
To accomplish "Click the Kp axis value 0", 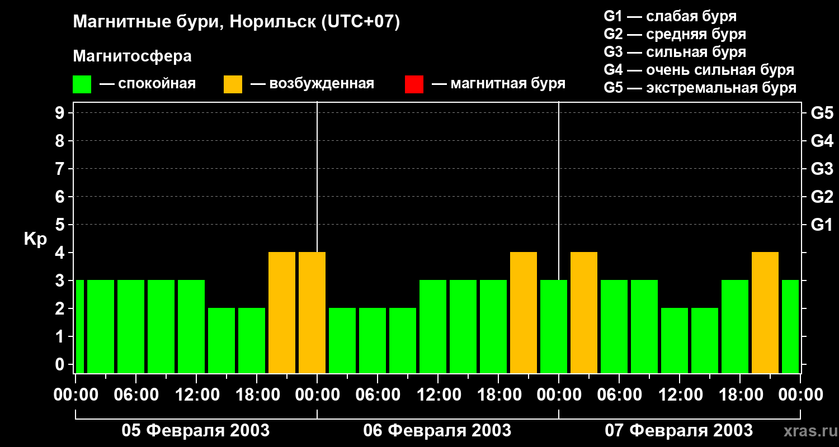I will click(61, 364).
